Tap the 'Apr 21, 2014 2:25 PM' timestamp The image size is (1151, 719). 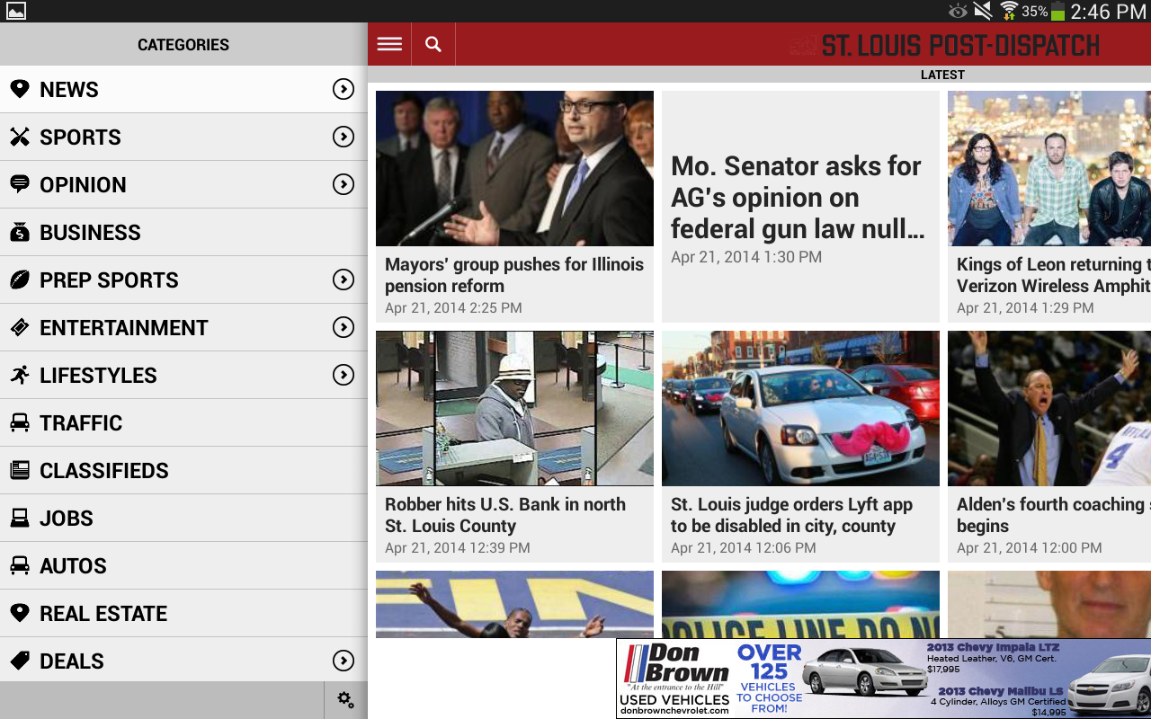coord(453,307)
